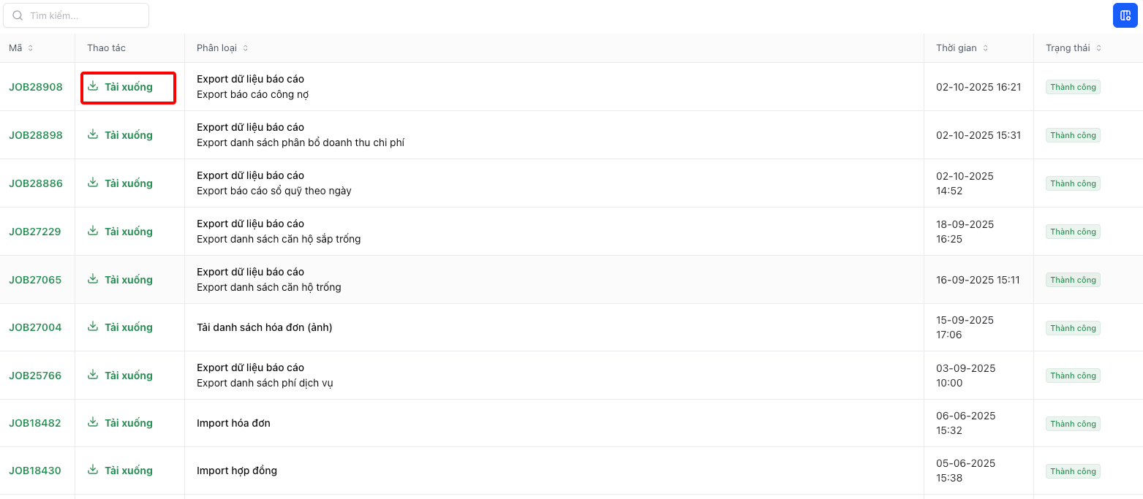Click download icon for JOB27229
The height and width of the screenshot is (499, 1143).
(93, 231)
